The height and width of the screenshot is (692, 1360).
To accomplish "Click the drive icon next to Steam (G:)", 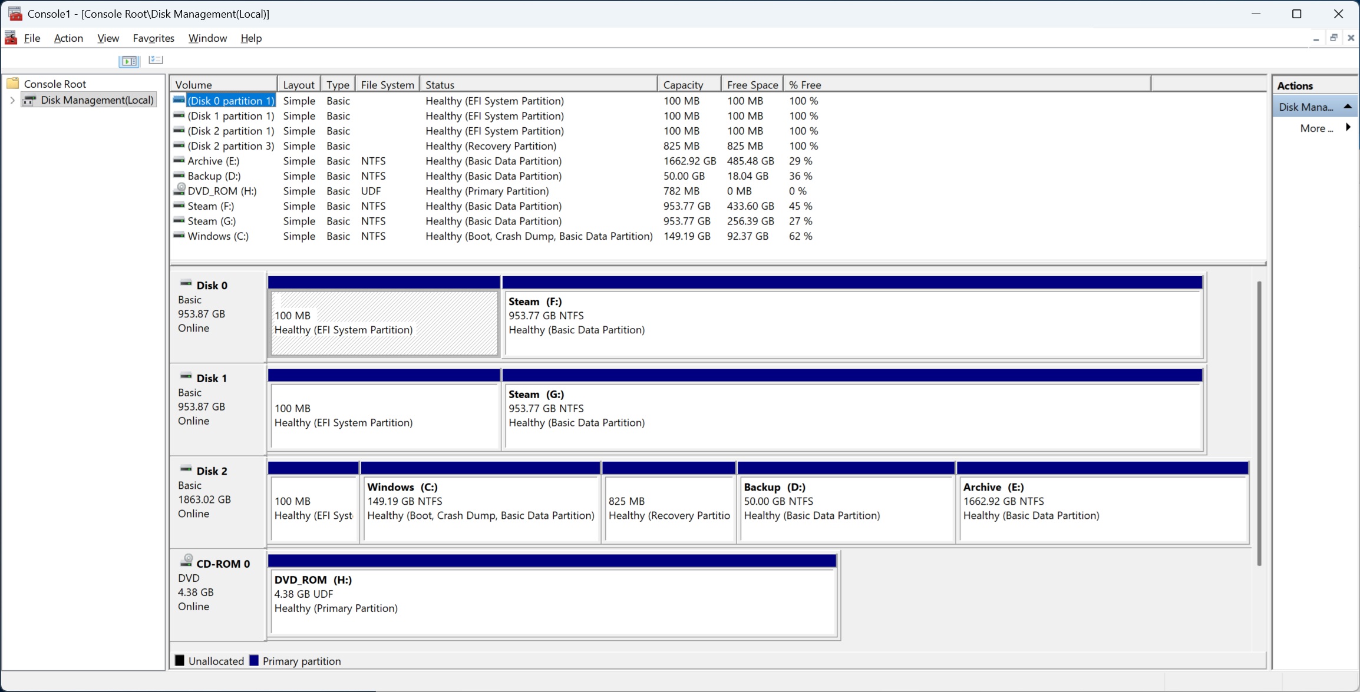I will tap(179, 220).
